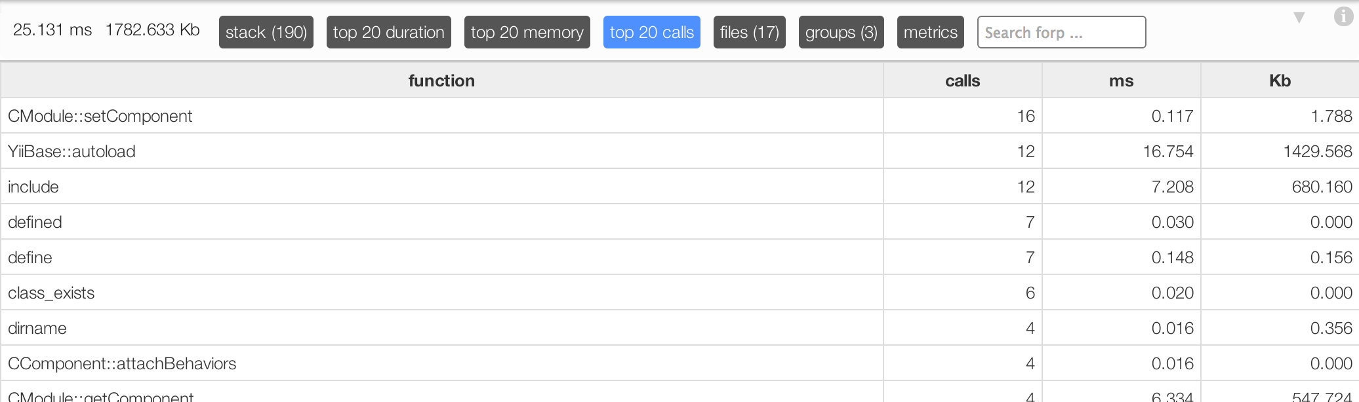This screenshot has width=1359, height=402.
Task: Sort by the calls column header
Action: (963, 81)
